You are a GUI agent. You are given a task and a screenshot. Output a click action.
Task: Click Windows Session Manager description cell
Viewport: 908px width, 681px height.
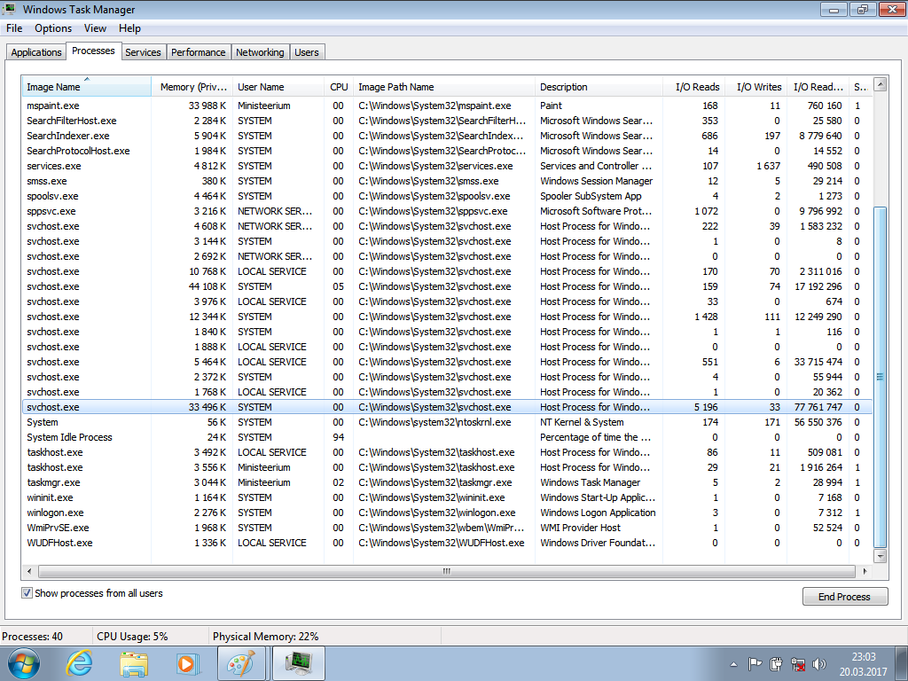coord(597,181)
